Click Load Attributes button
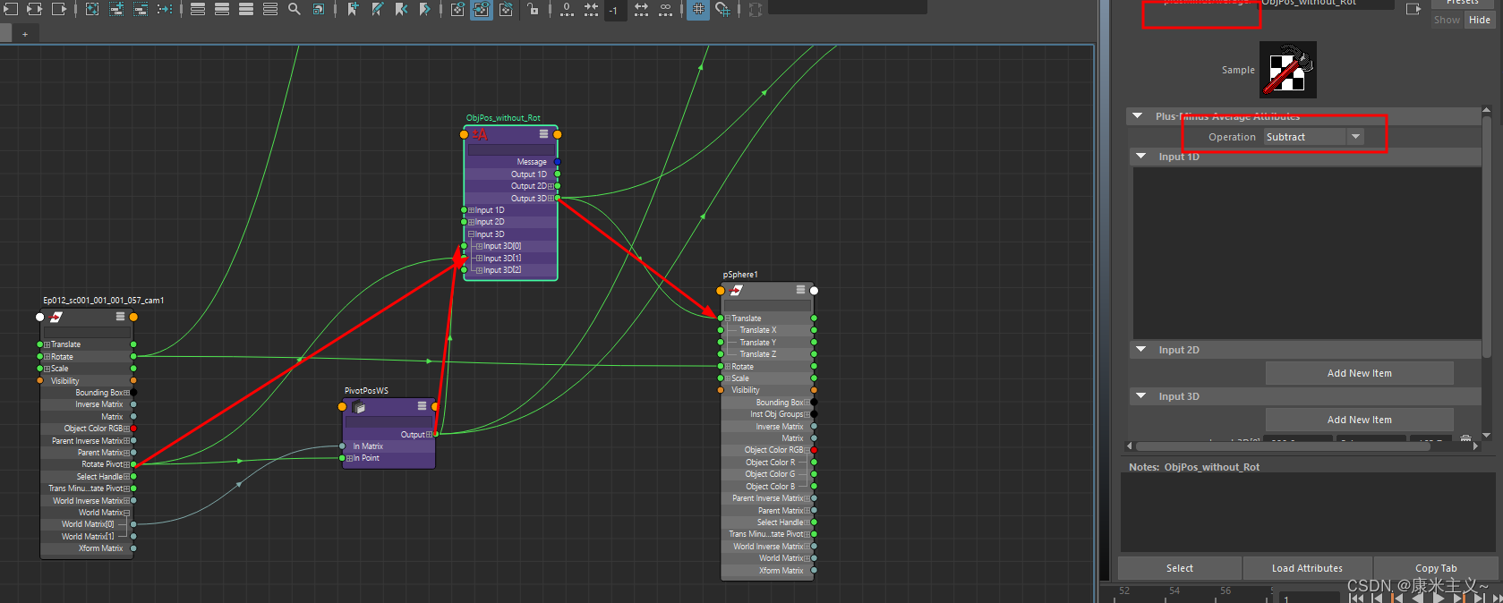The height and width of the screenshot is (603, 1503). [x=1307, y=568]
